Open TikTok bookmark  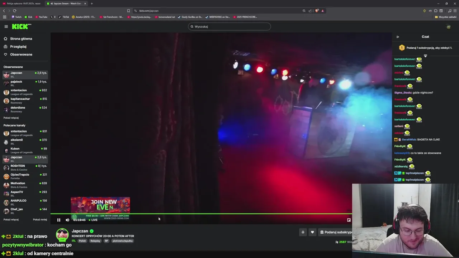click(64, 17)
